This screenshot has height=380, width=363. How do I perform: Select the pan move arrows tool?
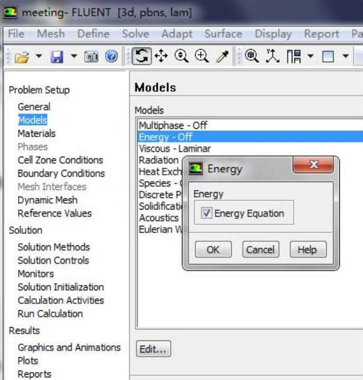[161, 56]
